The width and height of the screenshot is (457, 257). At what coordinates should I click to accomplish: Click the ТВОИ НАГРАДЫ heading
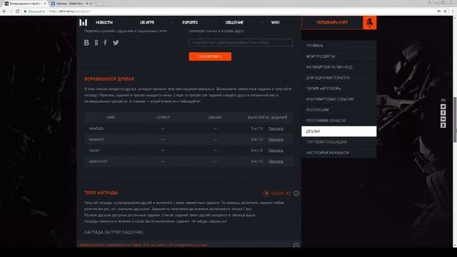tap(101, 193)
